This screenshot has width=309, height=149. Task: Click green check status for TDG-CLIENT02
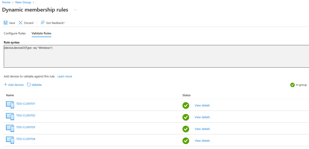click(x=186, y=117)
